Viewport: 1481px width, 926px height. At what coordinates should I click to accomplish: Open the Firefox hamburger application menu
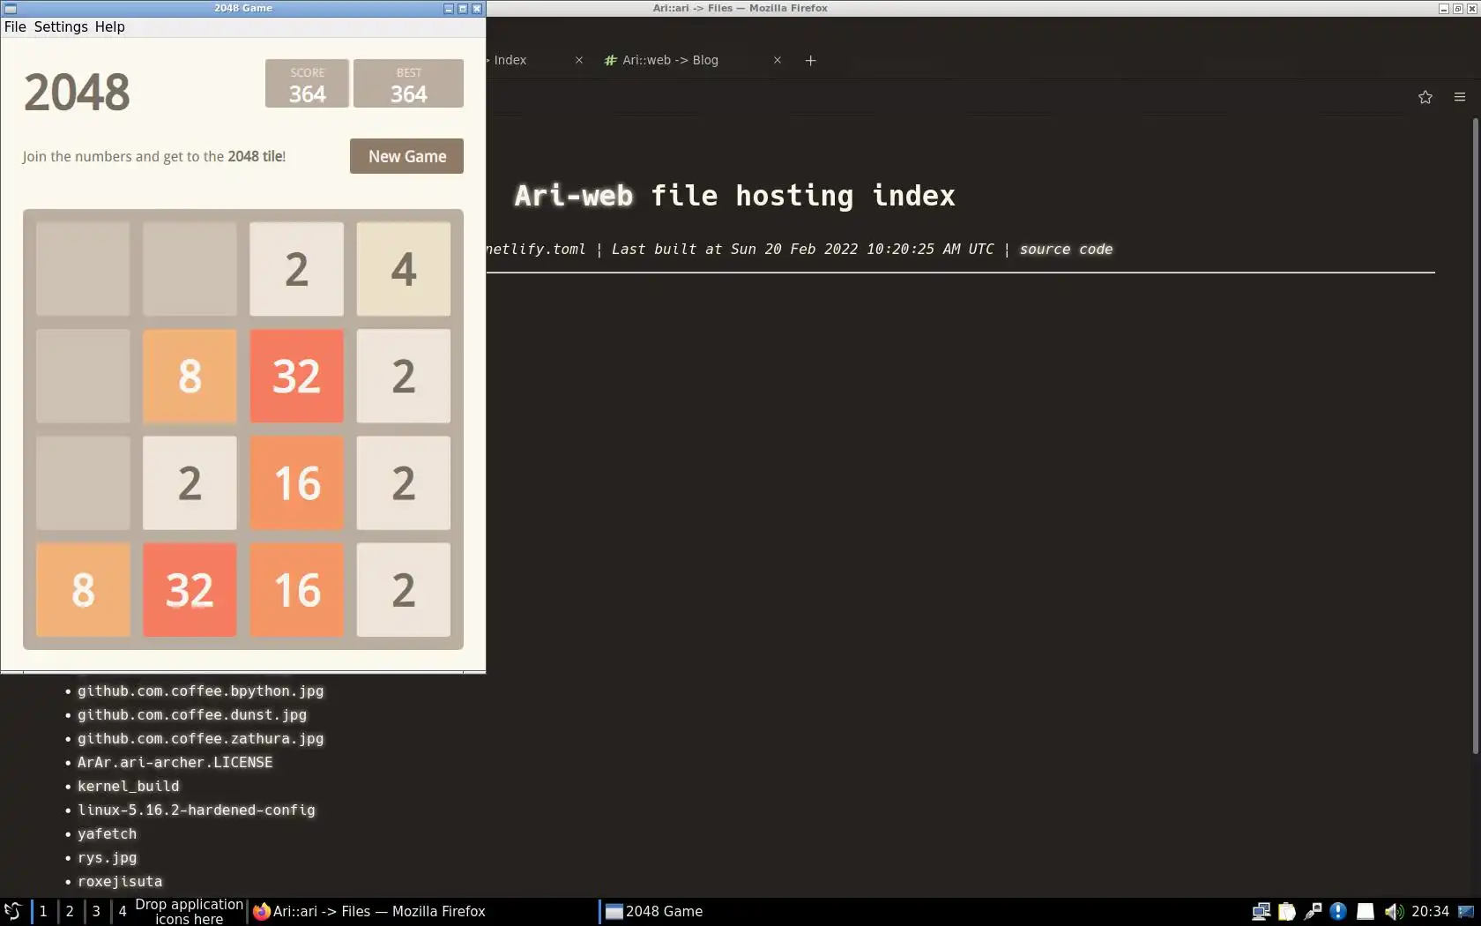[1460, 97]
